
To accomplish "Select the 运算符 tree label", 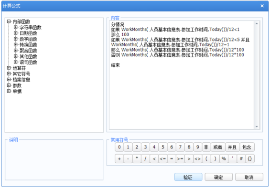I will (x=19, y=68).
